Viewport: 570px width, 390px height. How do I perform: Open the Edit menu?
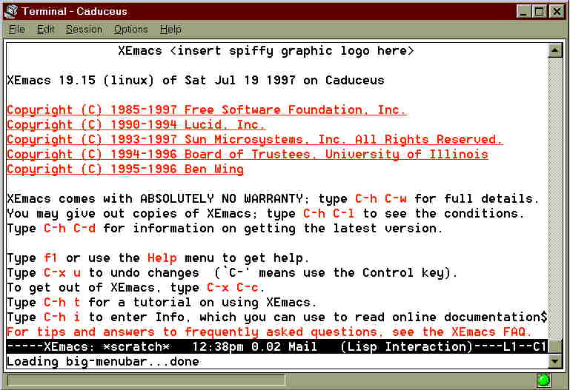click(x=45, y=30)
